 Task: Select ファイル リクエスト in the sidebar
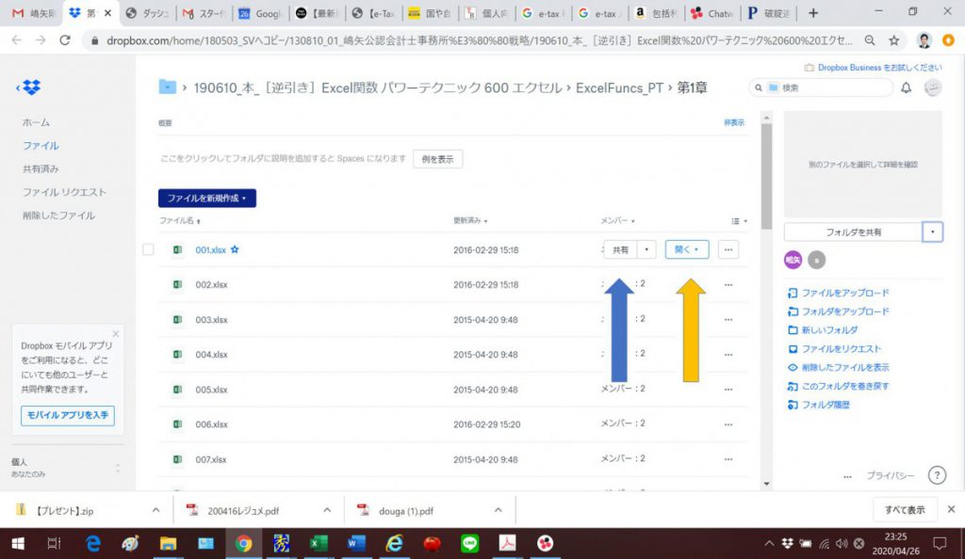pos(65,192)
